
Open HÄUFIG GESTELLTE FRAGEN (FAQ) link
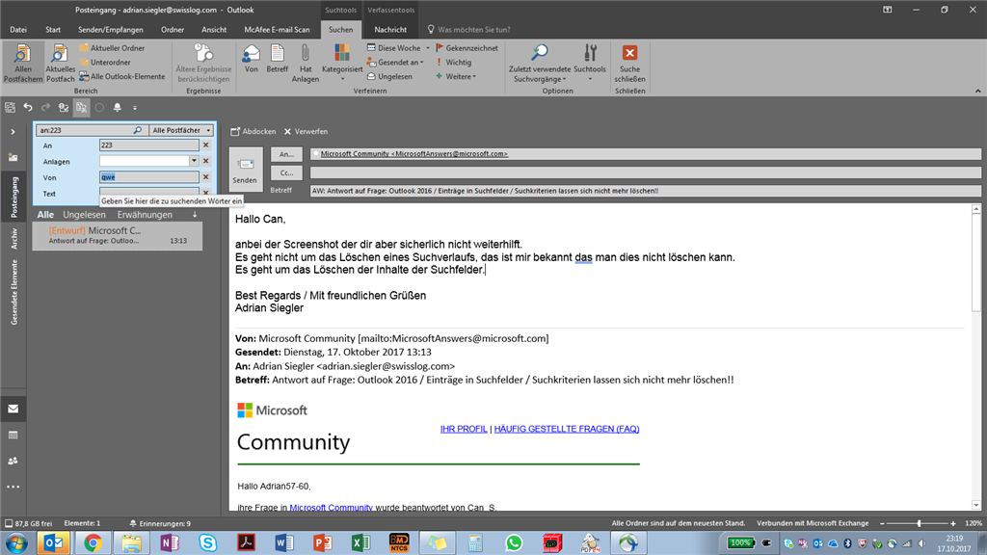click(567, 429)
